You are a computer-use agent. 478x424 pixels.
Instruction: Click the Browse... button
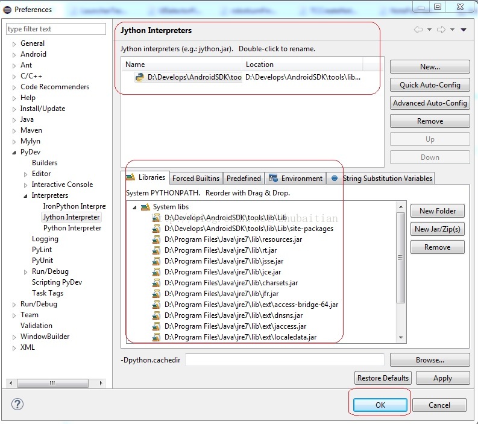point(430,360)
